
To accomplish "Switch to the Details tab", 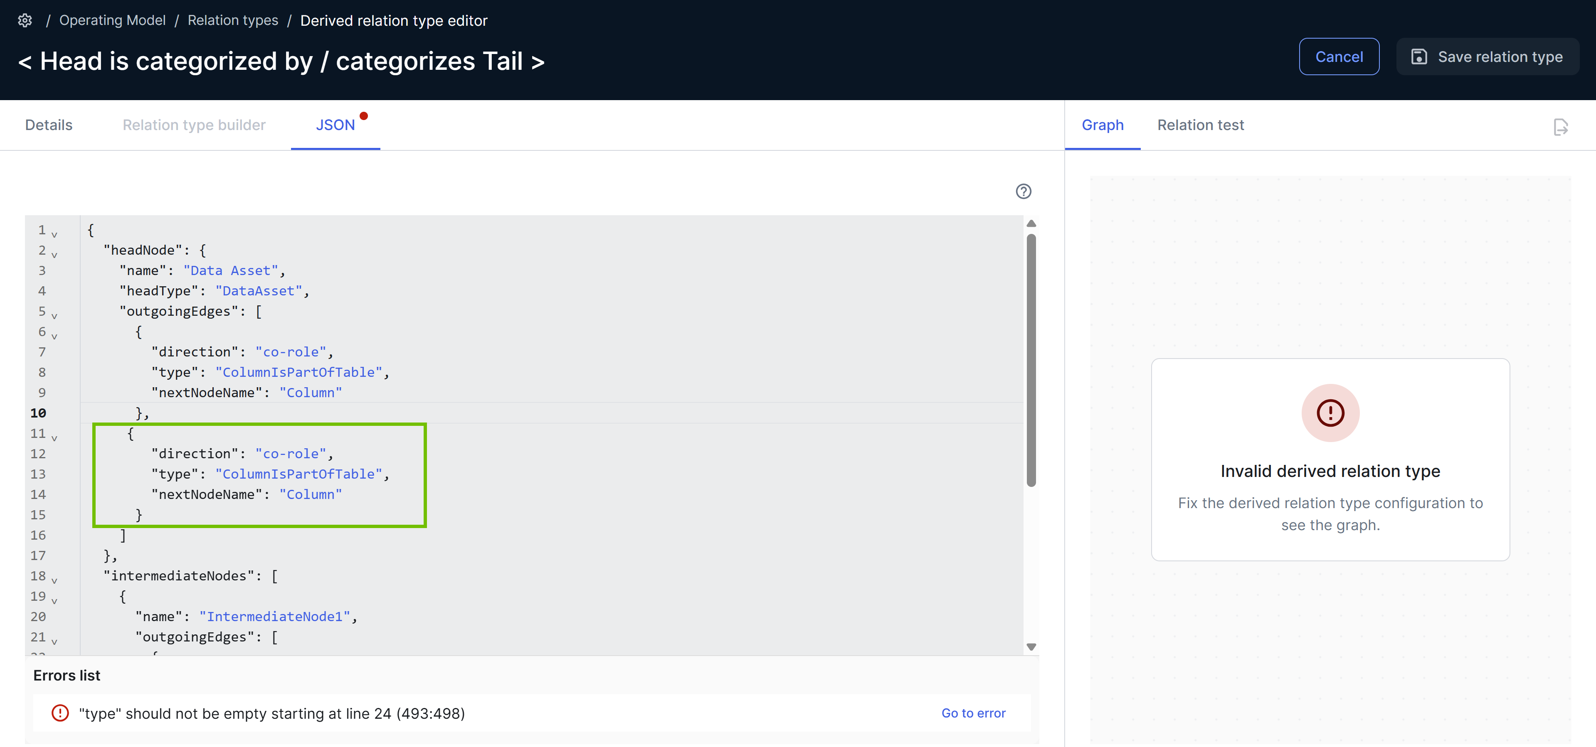I will 49,125.
